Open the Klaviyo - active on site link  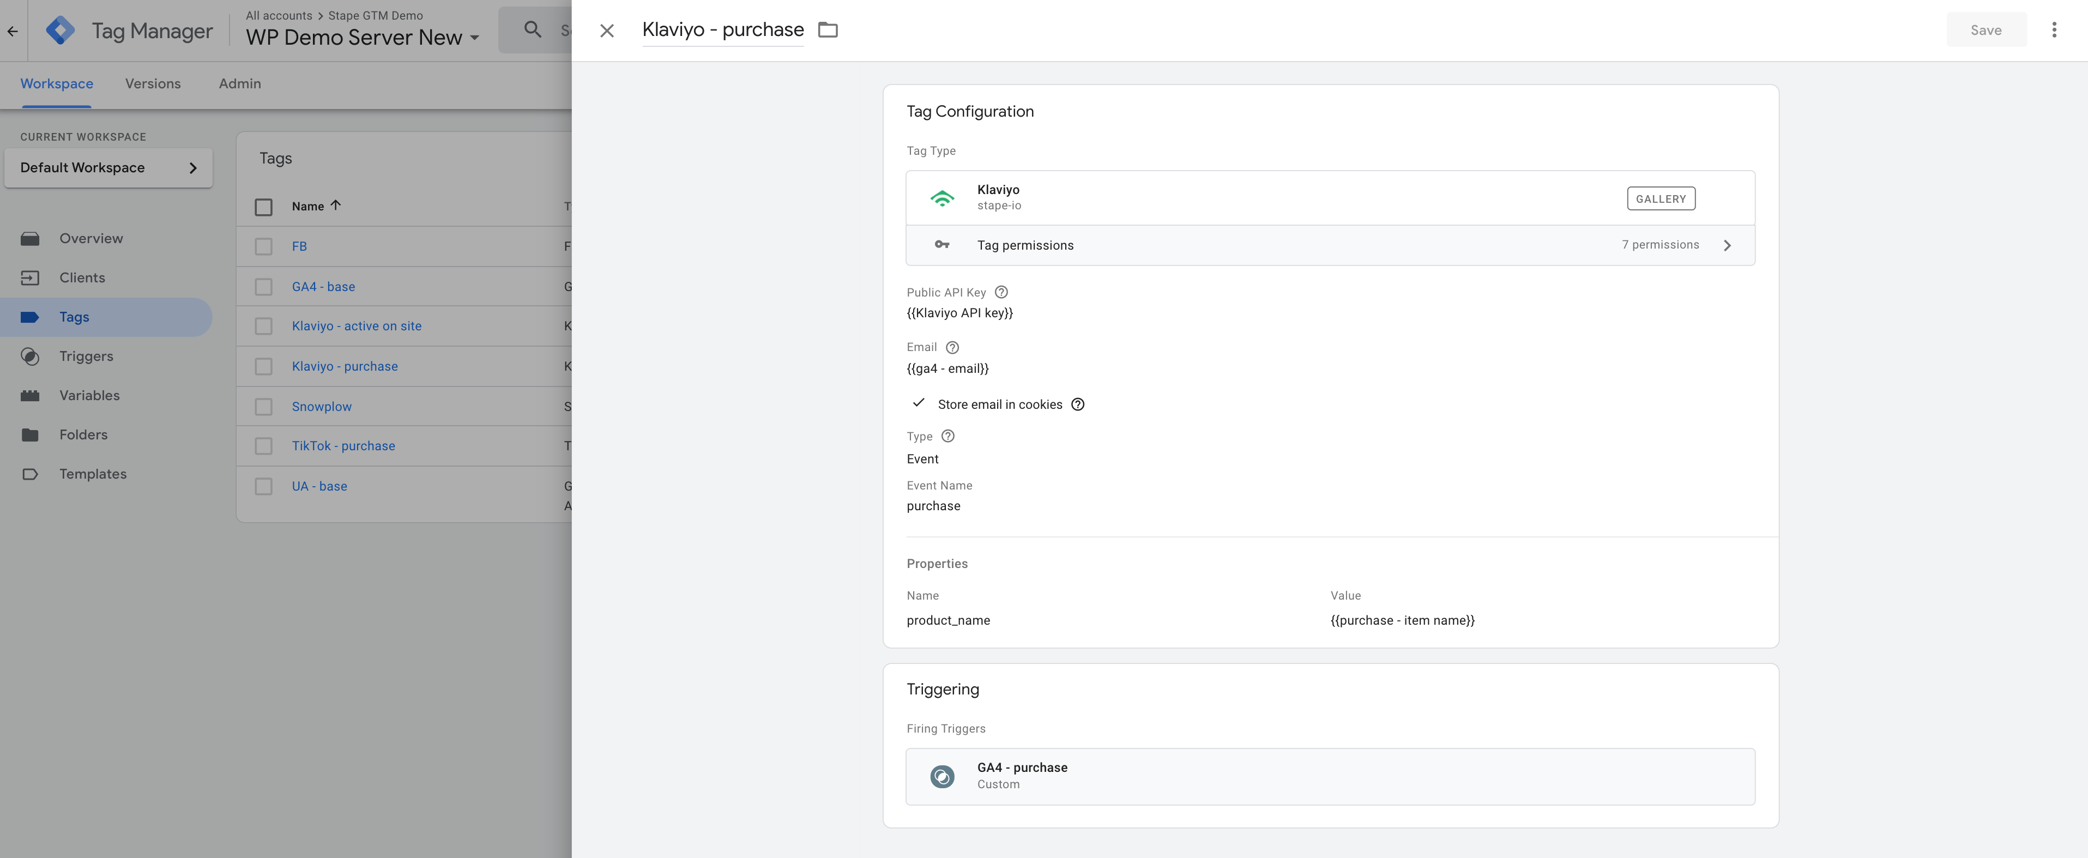(x=357, y=325)
